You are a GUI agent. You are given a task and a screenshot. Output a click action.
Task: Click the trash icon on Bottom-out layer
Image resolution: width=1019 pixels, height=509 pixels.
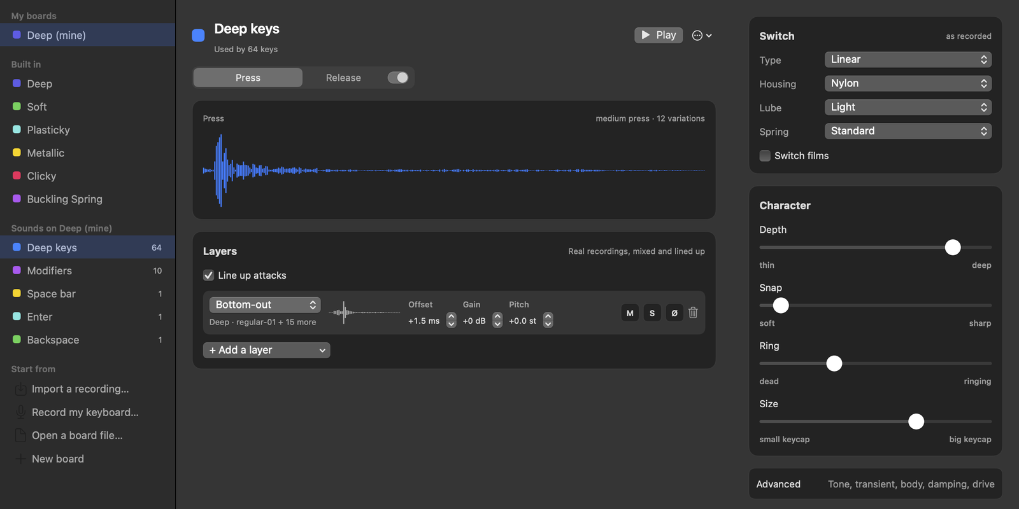[694, 312]
